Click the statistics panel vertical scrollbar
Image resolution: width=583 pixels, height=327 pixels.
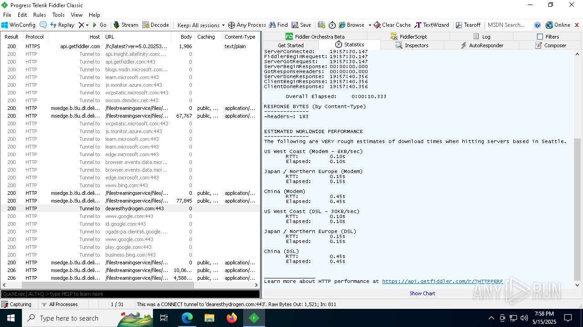[x=578, y=209]
